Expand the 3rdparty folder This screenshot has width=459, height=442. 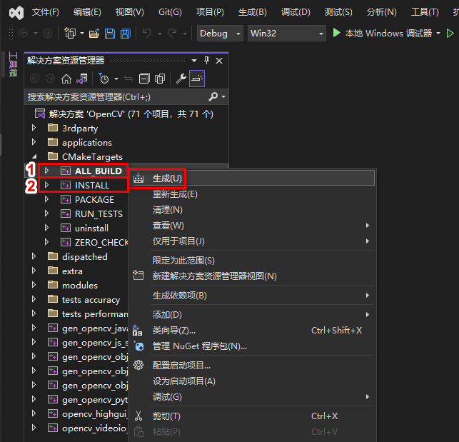click(x=34, y=128)
